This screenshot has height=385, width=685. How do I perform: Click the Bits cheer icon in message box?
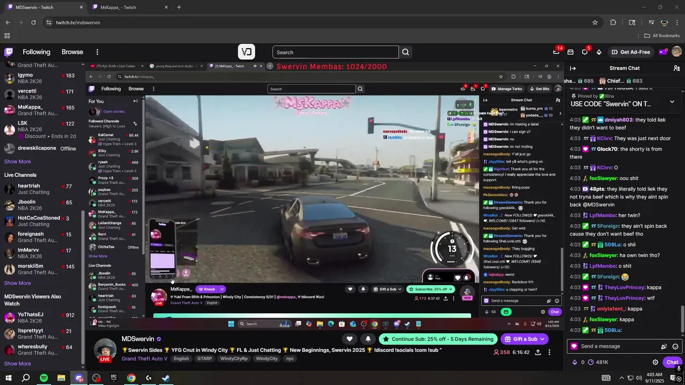tap(664, 346)
